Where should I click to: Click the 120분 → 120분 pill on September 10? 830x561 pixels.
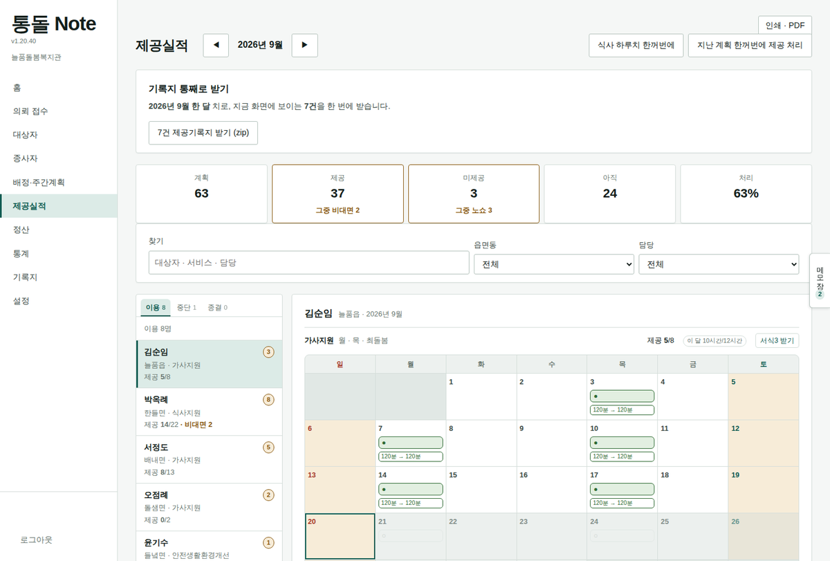622,457
